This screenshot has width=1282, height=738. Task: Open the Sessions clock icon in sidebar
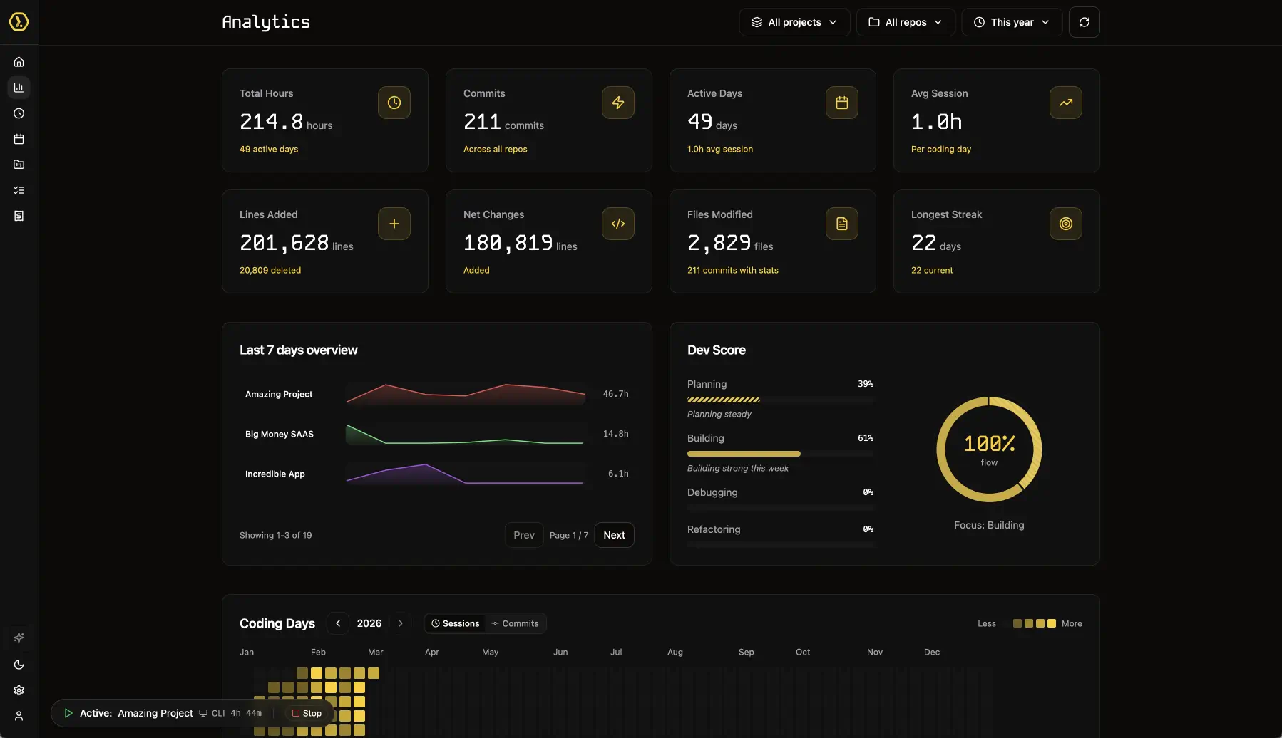coord(19,113)
